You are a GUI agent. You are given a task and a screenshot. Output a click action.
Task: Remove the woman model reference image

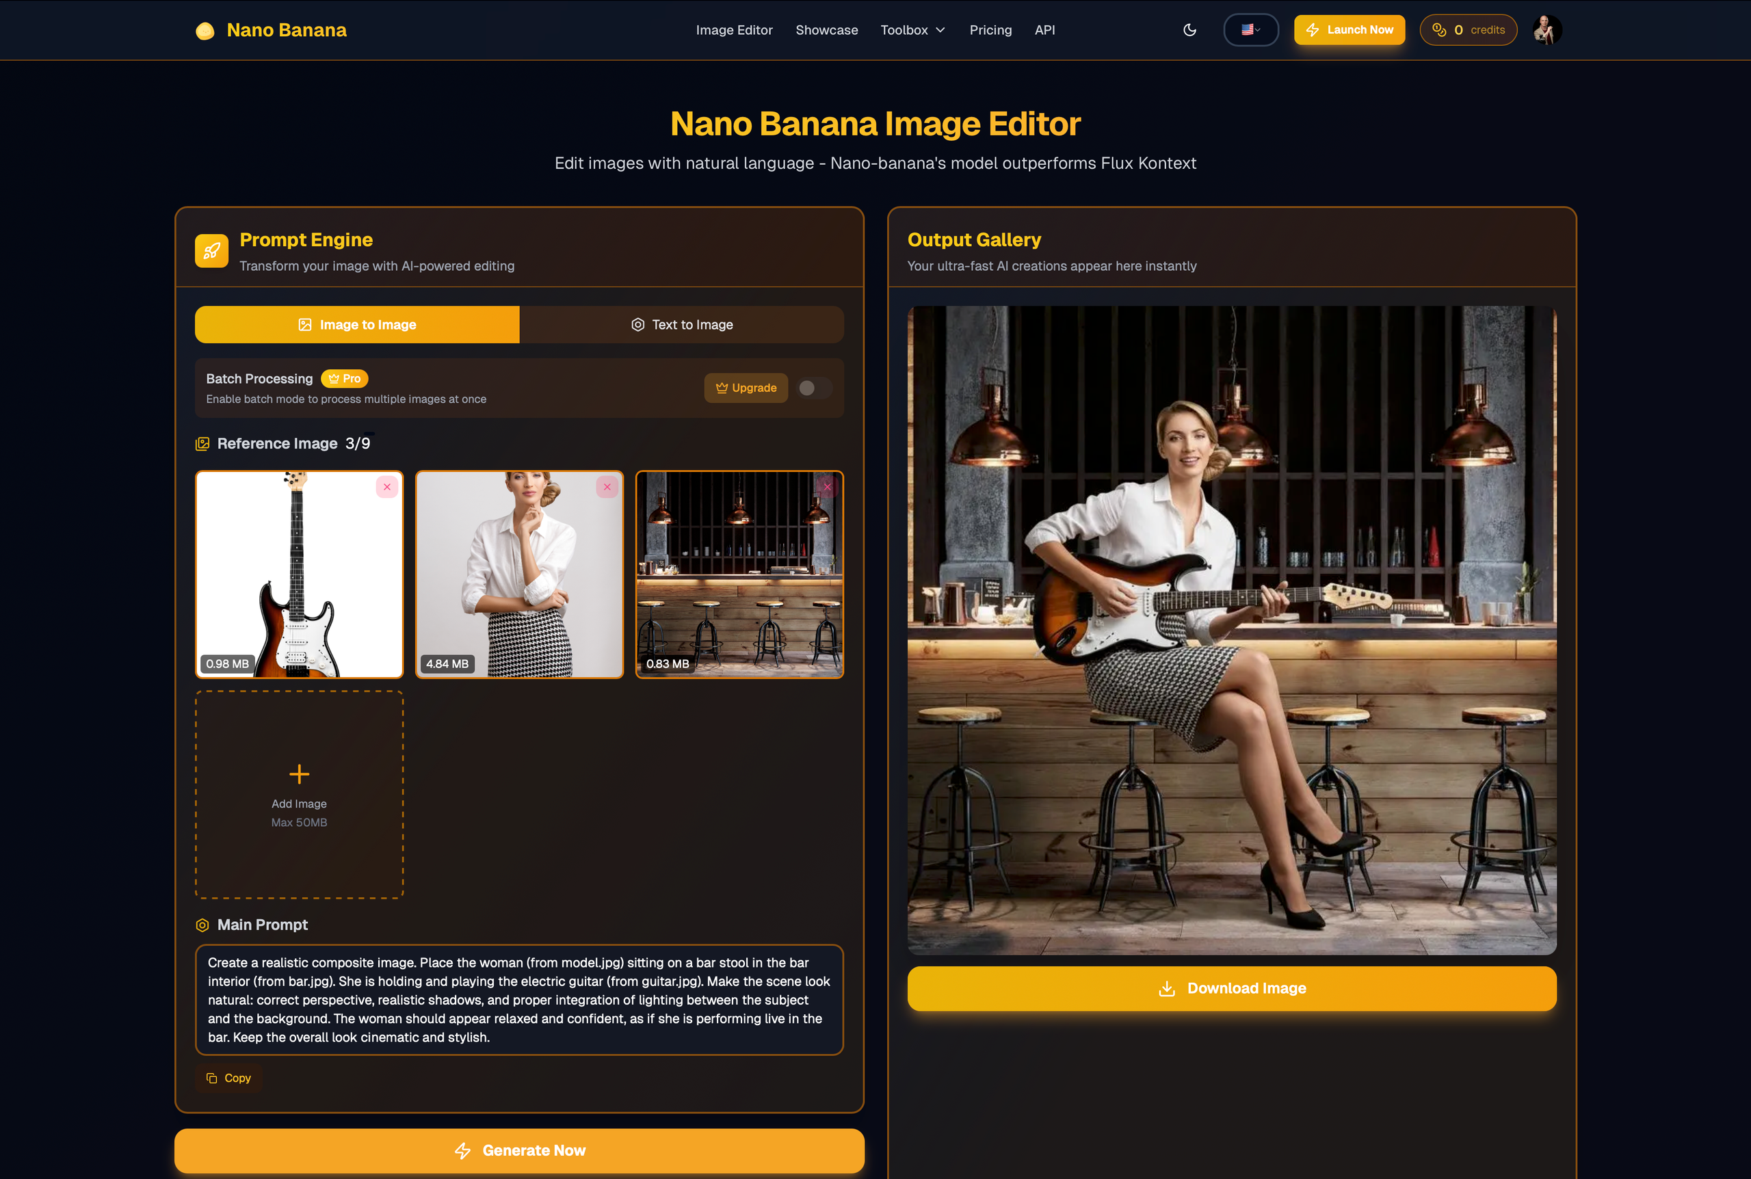click(x=607, y=487)
